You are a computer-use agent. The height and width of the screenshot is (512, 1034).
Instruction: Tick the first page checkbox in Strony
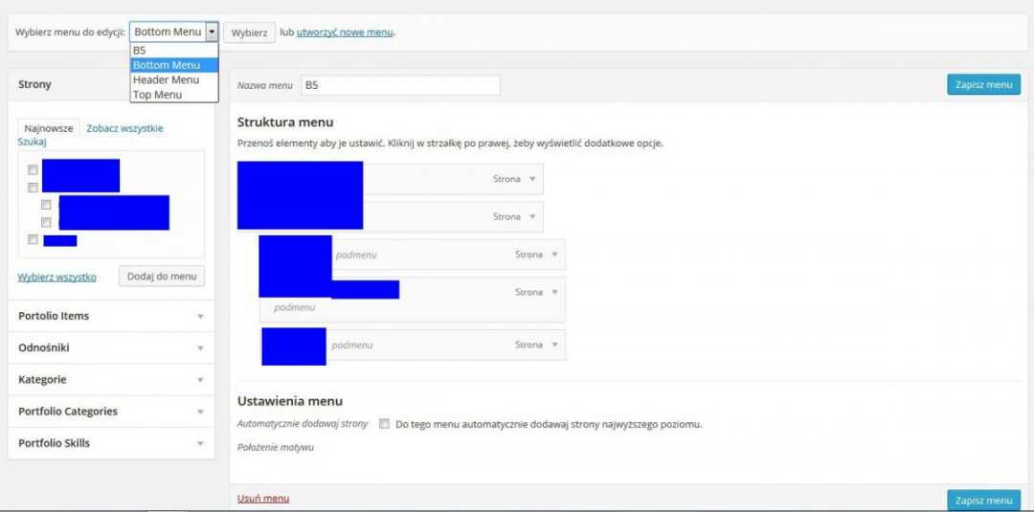point(33,170)
